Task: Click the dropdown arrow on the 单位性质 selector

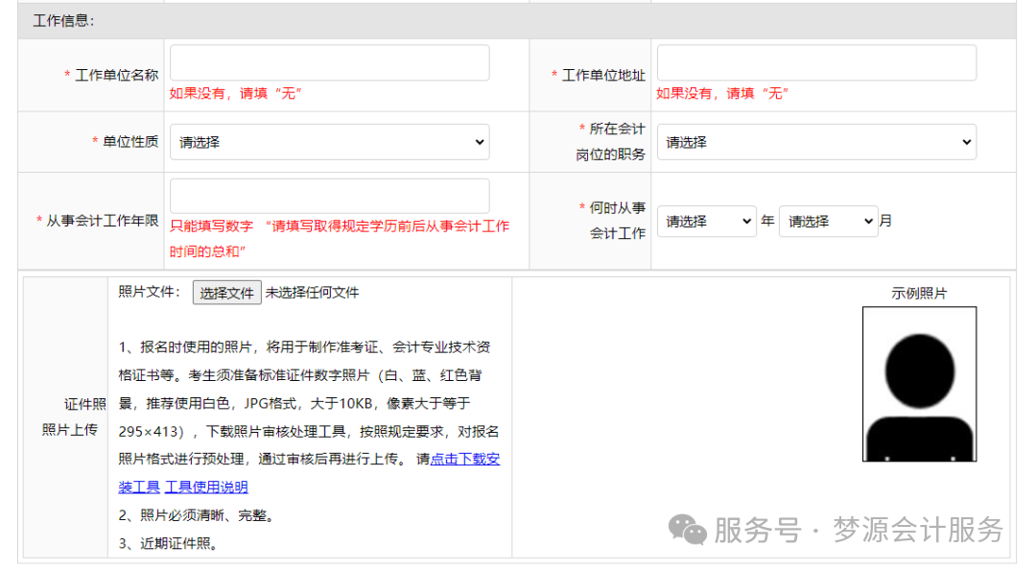Action: 482,141
